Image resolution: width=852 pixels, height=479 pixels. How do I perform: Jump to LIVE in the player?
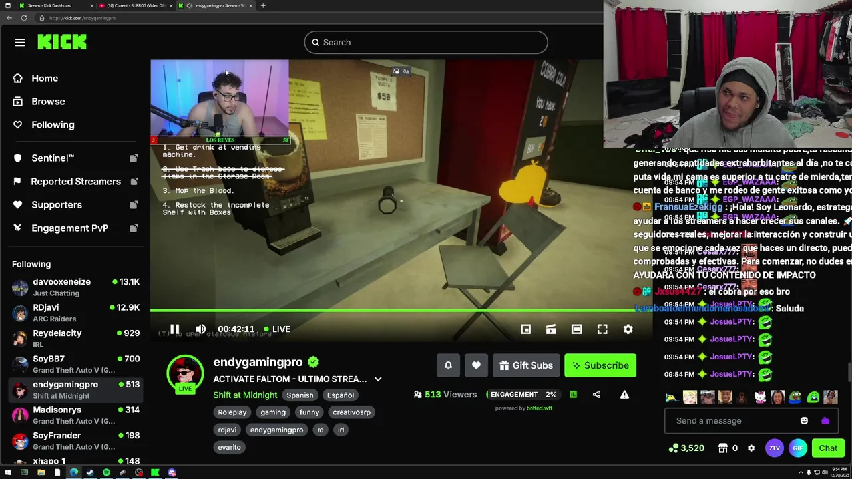(277, 329)
